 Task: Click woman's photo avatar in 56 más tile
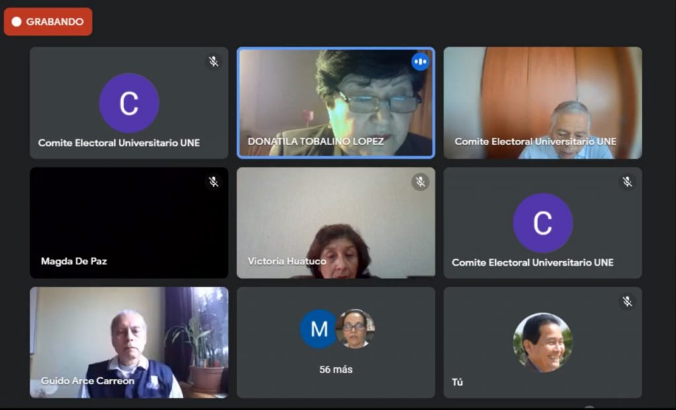pyautogui.click(x=355, y=329)
